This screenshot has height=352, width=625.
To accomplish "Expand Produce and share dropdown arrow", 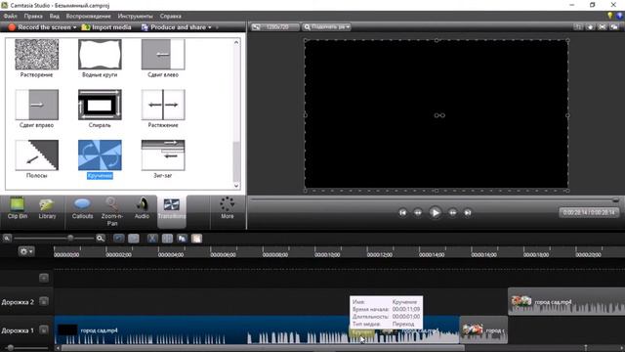I will point(210,27).
